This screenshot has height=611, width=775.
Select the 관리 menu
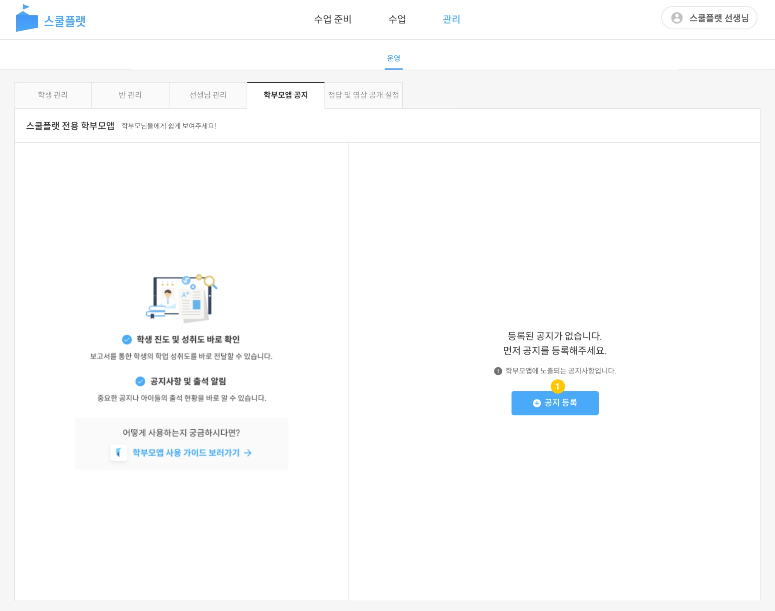coord(451,19)
